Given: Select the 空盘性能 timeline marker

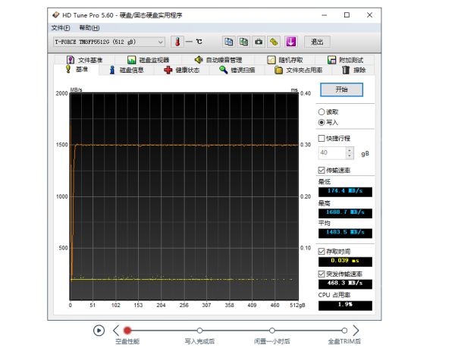Looking at the screenshot, I should tap(127, 331).
